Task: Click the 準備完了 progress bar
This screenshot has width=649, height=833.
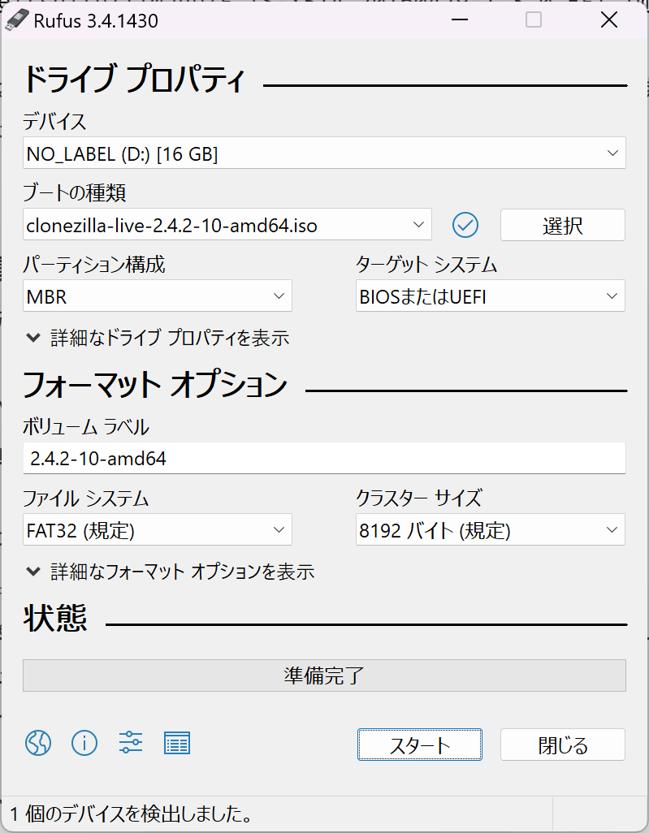Action: (x=324, y=675)
